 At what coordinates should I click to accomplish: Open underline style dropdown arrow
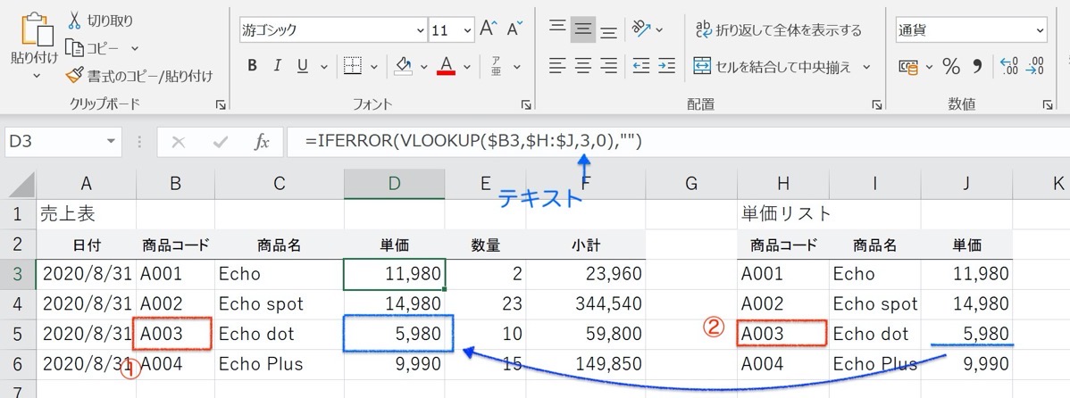(323, 67)
